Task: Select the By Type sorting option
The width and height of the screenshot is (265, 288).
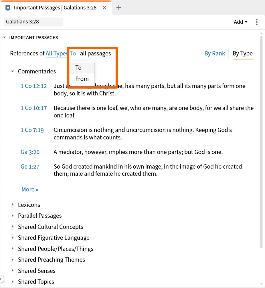Action: pos(242,53)
